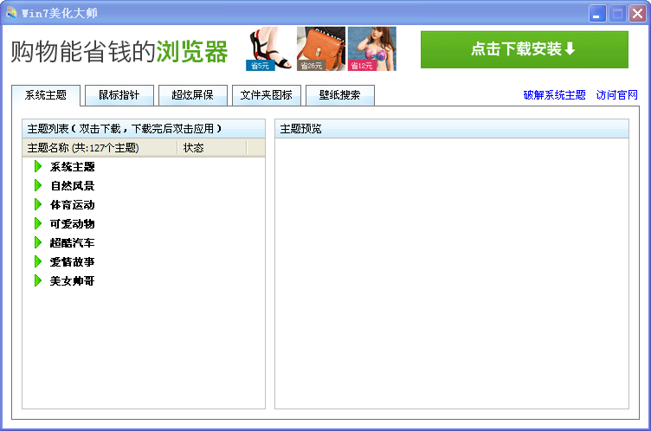The height and width of the screenshot is (431, 651).
Task: Click the Win7美化大师 app icon in title bar
Action: click(11, 13)
